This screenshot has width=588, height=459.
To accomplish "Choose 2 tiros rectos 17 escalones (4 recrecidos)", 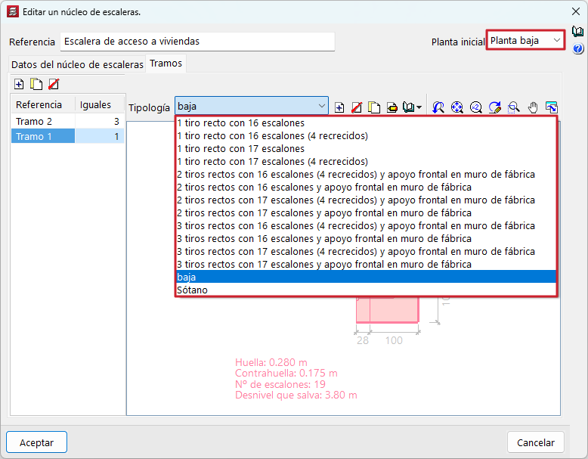I will (x=366, y=200).
